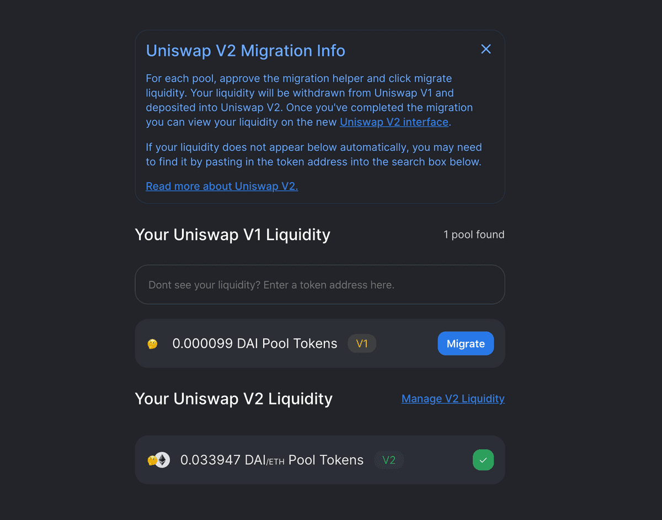
Task: Select the V1 badge next to DAI Pool Tokens
Action: (x=362, y=343)
